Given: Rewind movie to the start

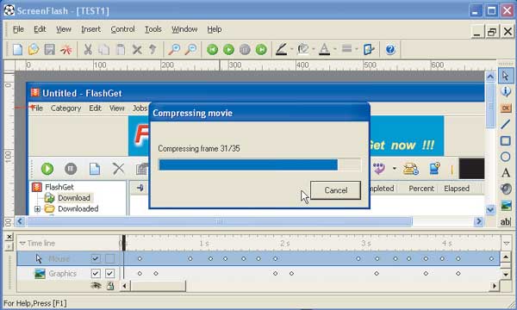Looking at the screenshot, I should 212,50.
